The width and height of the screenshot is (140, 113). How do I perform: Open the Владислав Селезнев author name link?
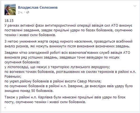(38, 8)
